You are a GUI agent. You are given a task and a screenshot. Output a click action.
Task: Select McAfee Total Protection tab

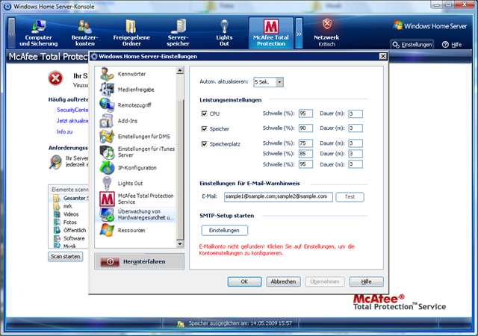point(271,33)
